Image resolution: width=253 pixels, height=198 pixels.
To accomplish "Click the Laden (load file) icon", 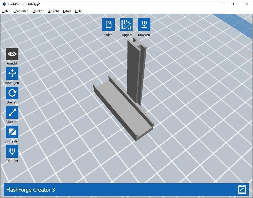I will tap(108, 24).
